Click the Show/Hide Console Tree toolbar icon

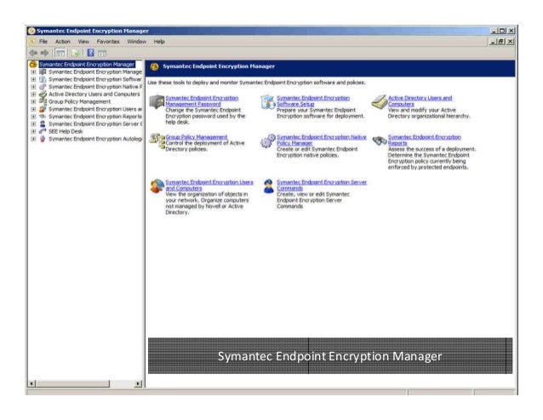(60, 53)
